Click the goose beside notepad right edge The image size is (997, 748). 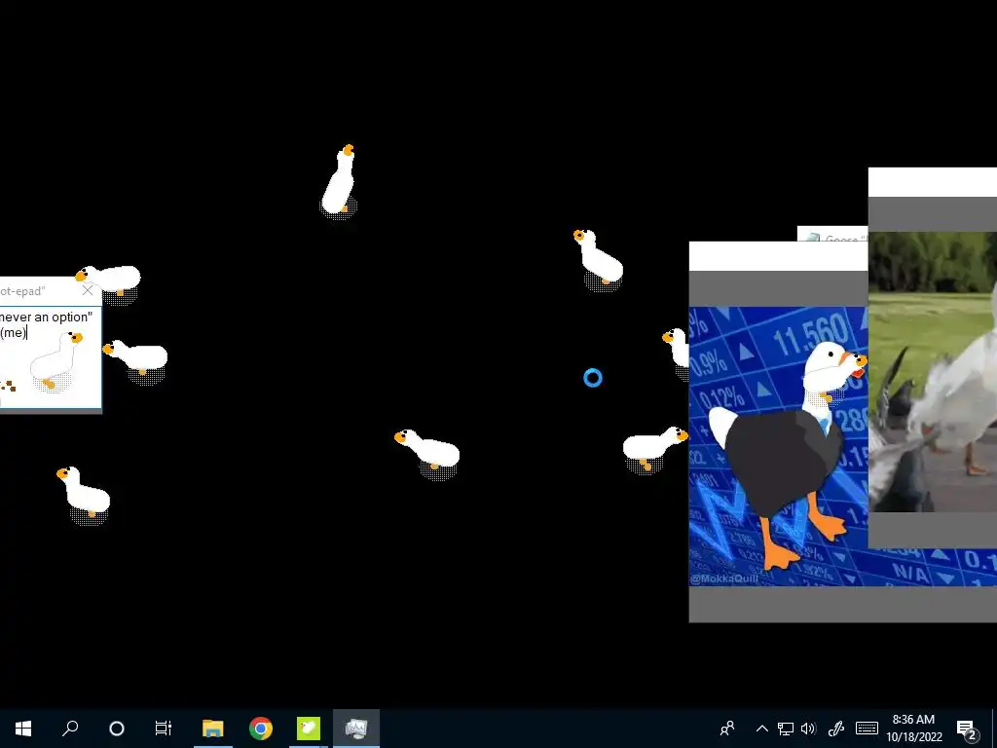(x=135, y=360)
